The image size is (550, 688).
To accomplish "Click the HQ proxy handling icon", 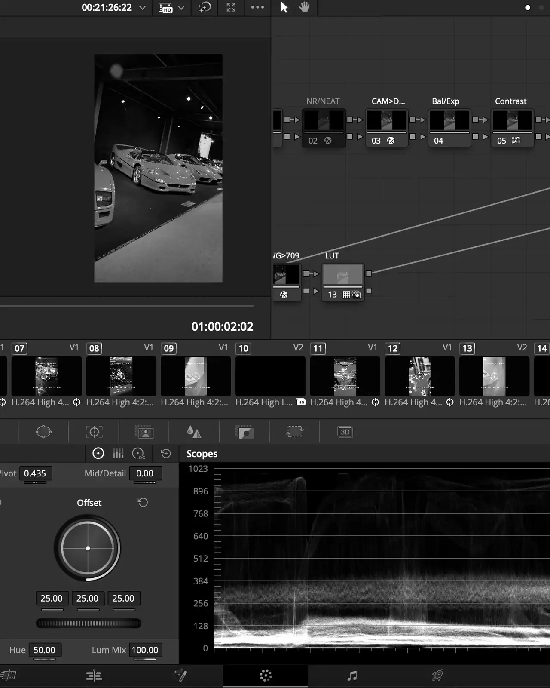I will [165, 8].
